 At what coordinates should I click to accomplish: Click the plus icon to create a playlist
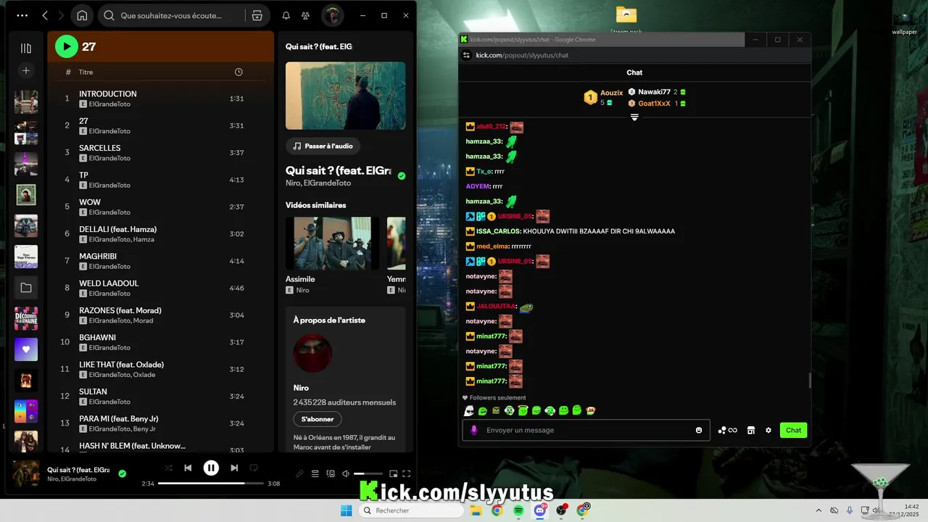26,70
